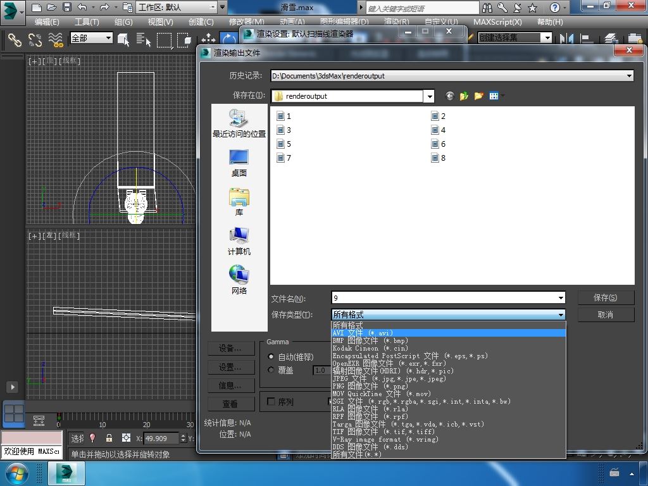Choose Targa image file format
The height and width of the screenshot is (486, 648).
pos(449,424)
